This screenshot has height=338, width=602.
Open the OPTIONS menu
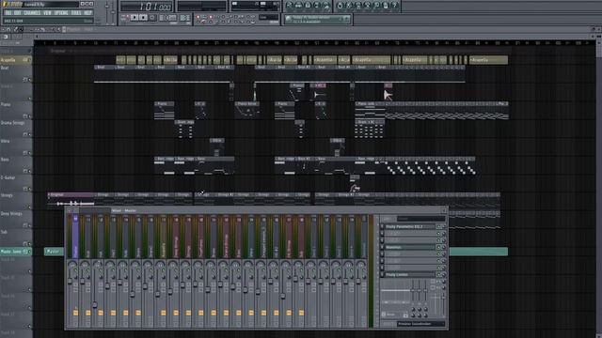click(61, 12)
